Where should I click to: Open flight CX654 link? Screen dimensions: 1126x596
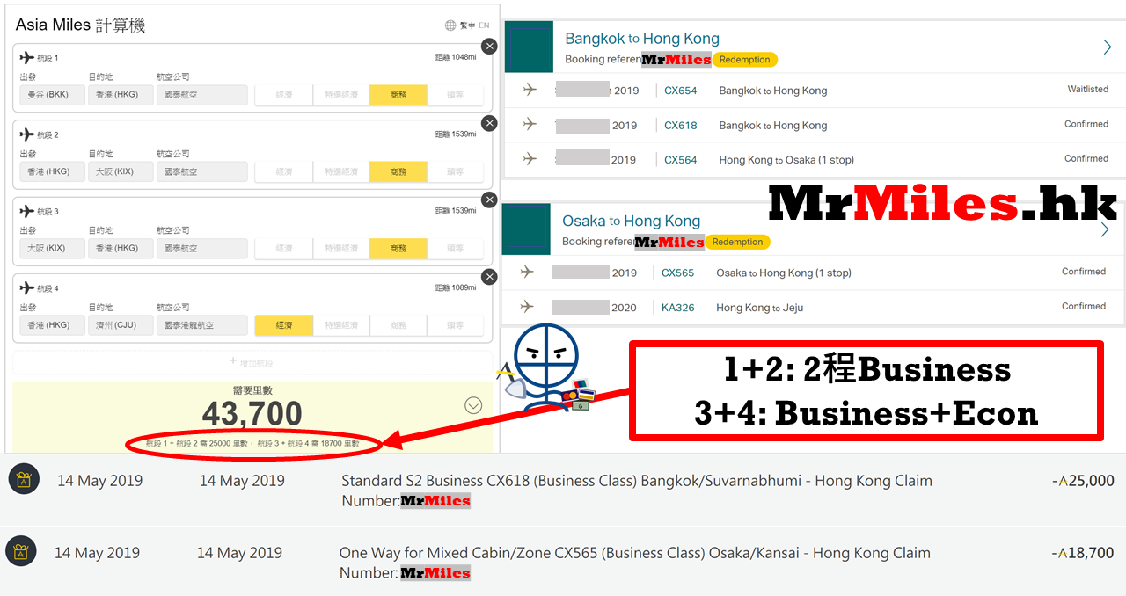point(680,91)
